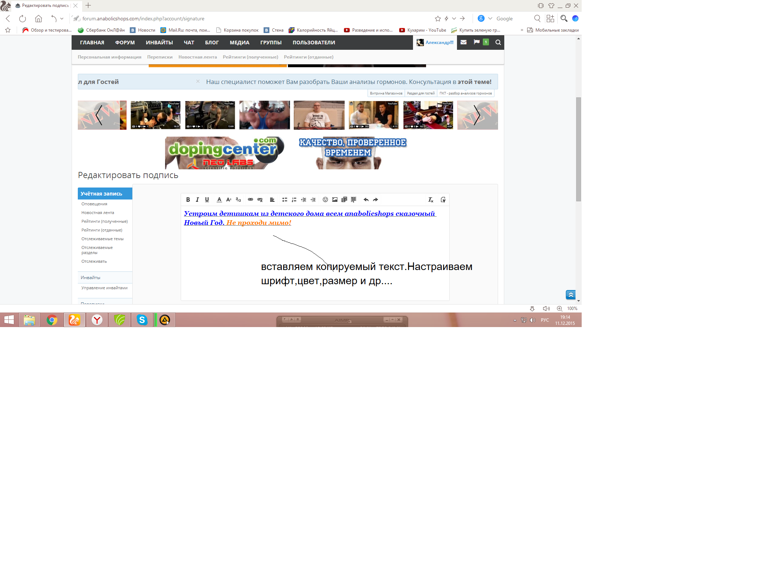The height and width of the screenshot is (564, 762).
Task: Open the text alignment dropdown
Action: [x=272, y=200]
